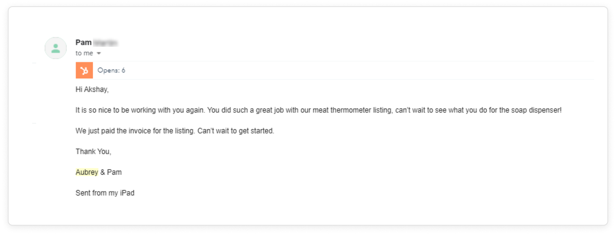Expand recipient details arrow next to 'to me'

point(99,53)
